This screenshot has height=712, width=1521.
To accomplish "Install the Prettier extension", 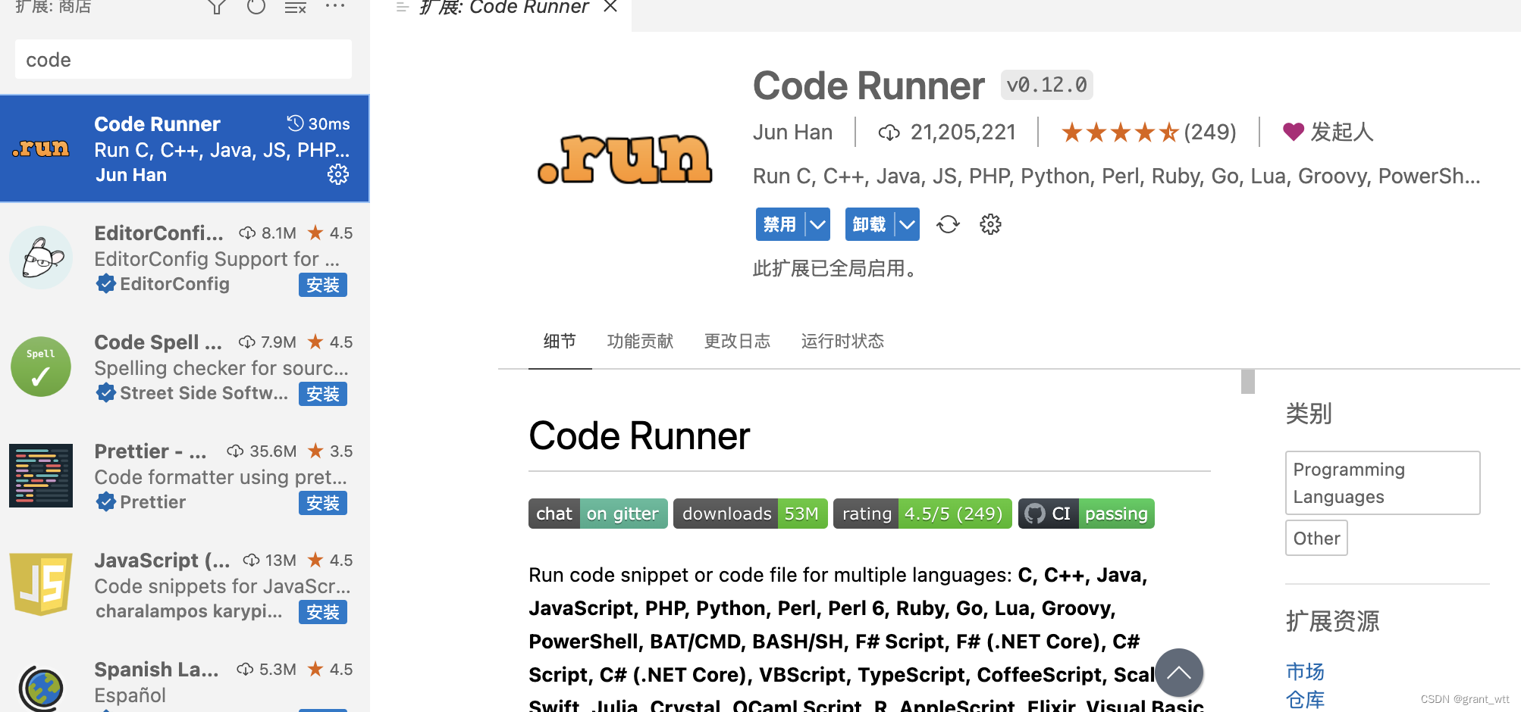I will tap(323, 503).
